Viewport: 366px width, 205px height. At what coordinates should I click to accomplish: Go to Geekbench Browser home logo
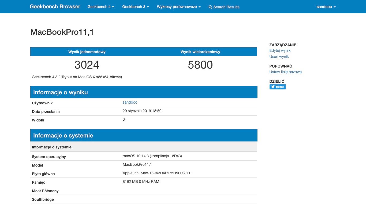[55, 7]
